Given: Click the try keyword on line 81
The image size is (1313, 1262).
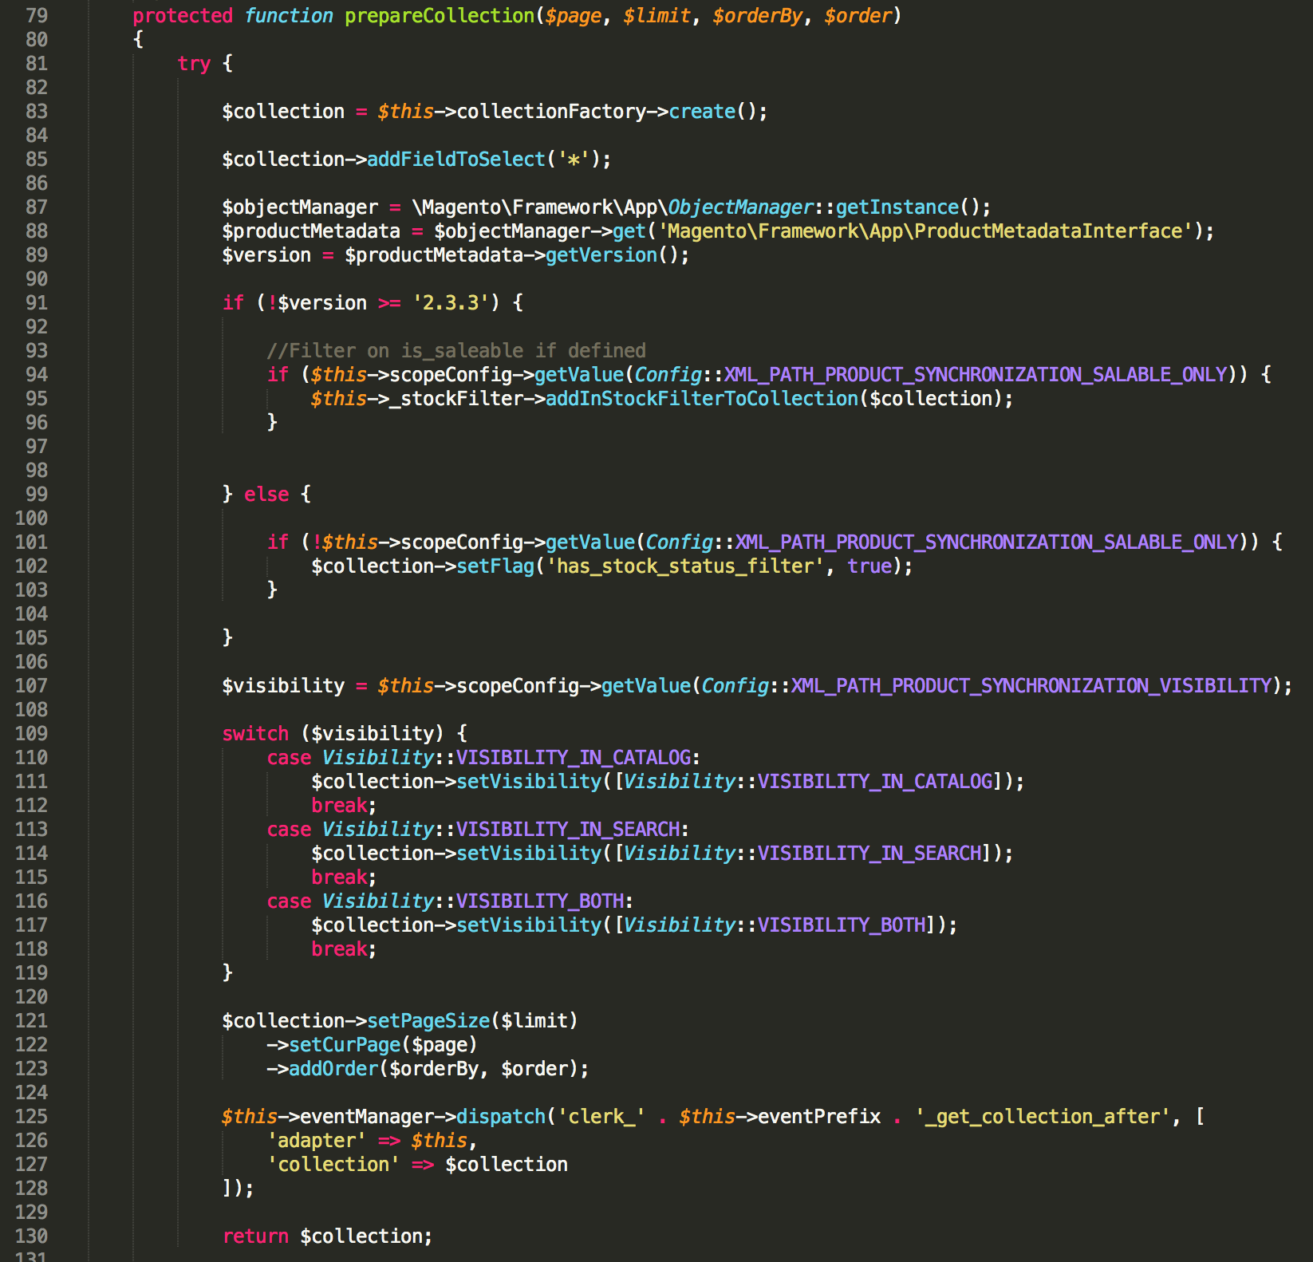Looking at the screenshot, I should [x=194, y=64].
